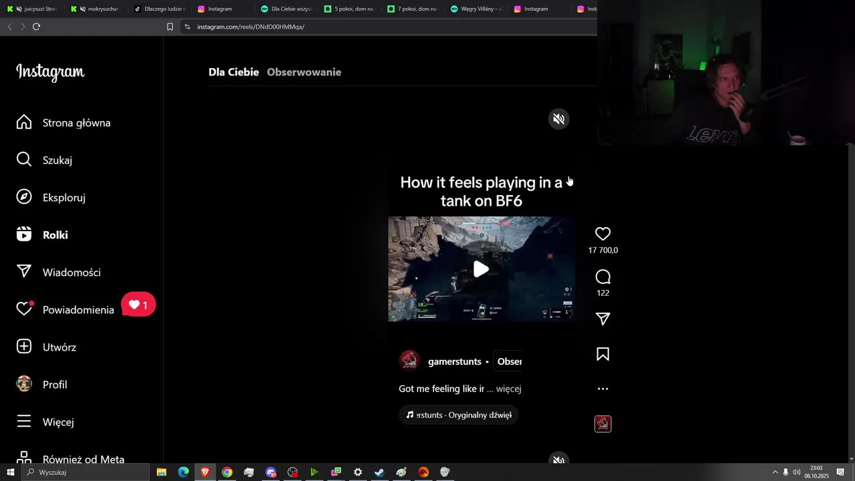Open the three-dots reel options
855x481 pixels.
point(603,389)
